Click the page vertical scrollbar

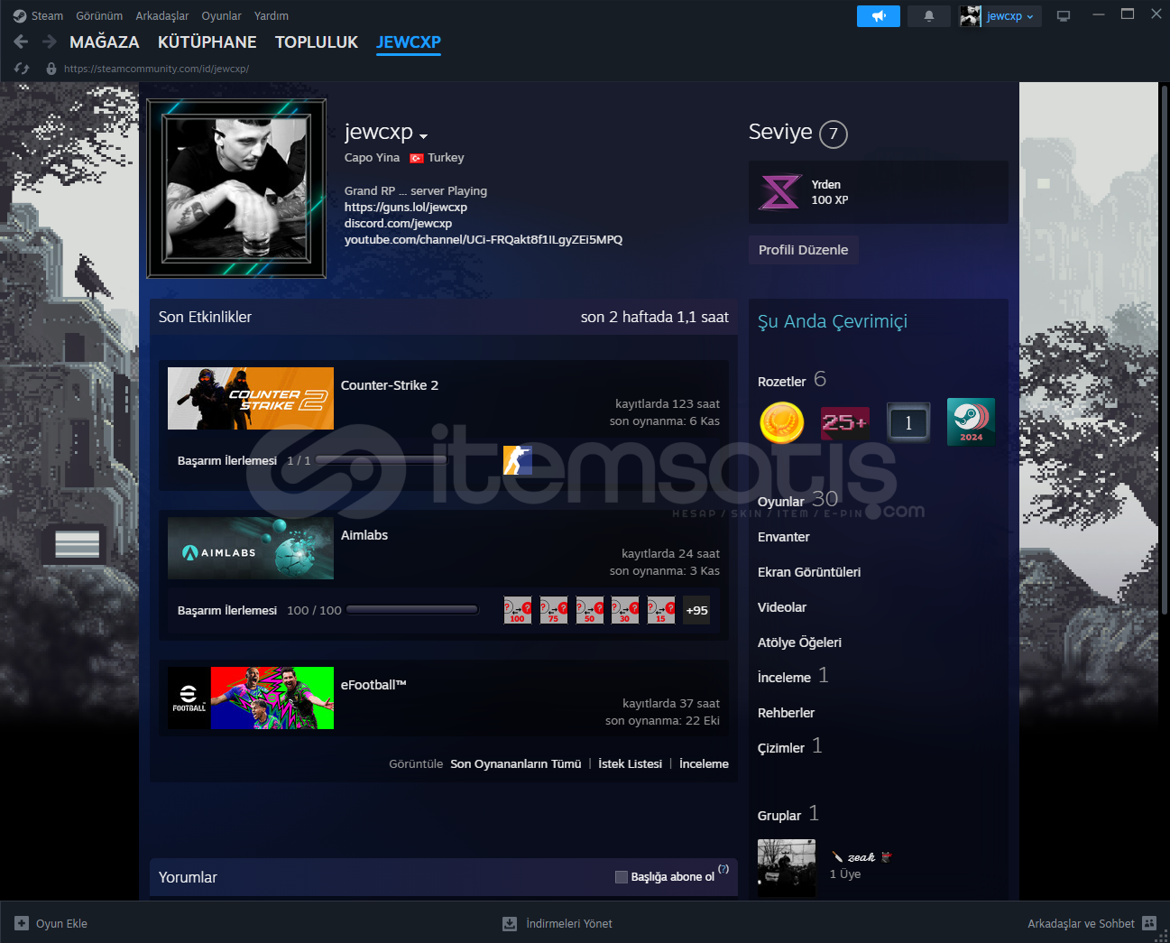[x=1164, y=350]
